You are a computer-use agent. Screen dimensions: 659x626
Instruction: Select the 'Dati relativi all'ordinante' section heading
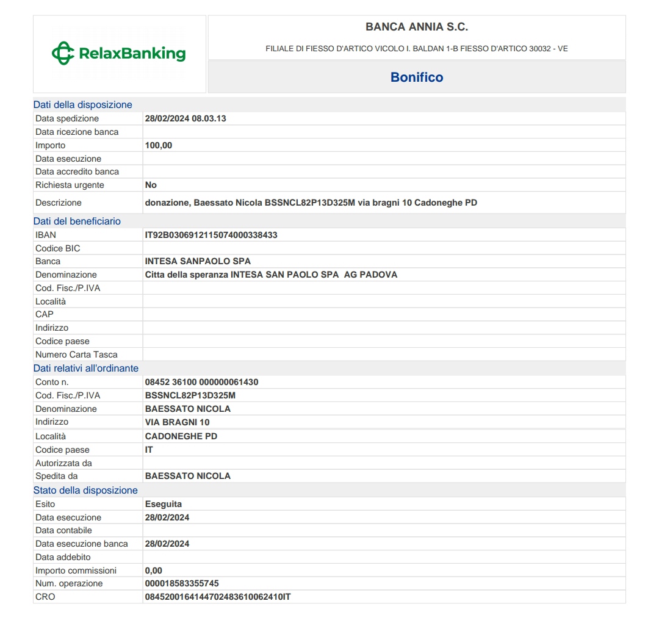86,368
